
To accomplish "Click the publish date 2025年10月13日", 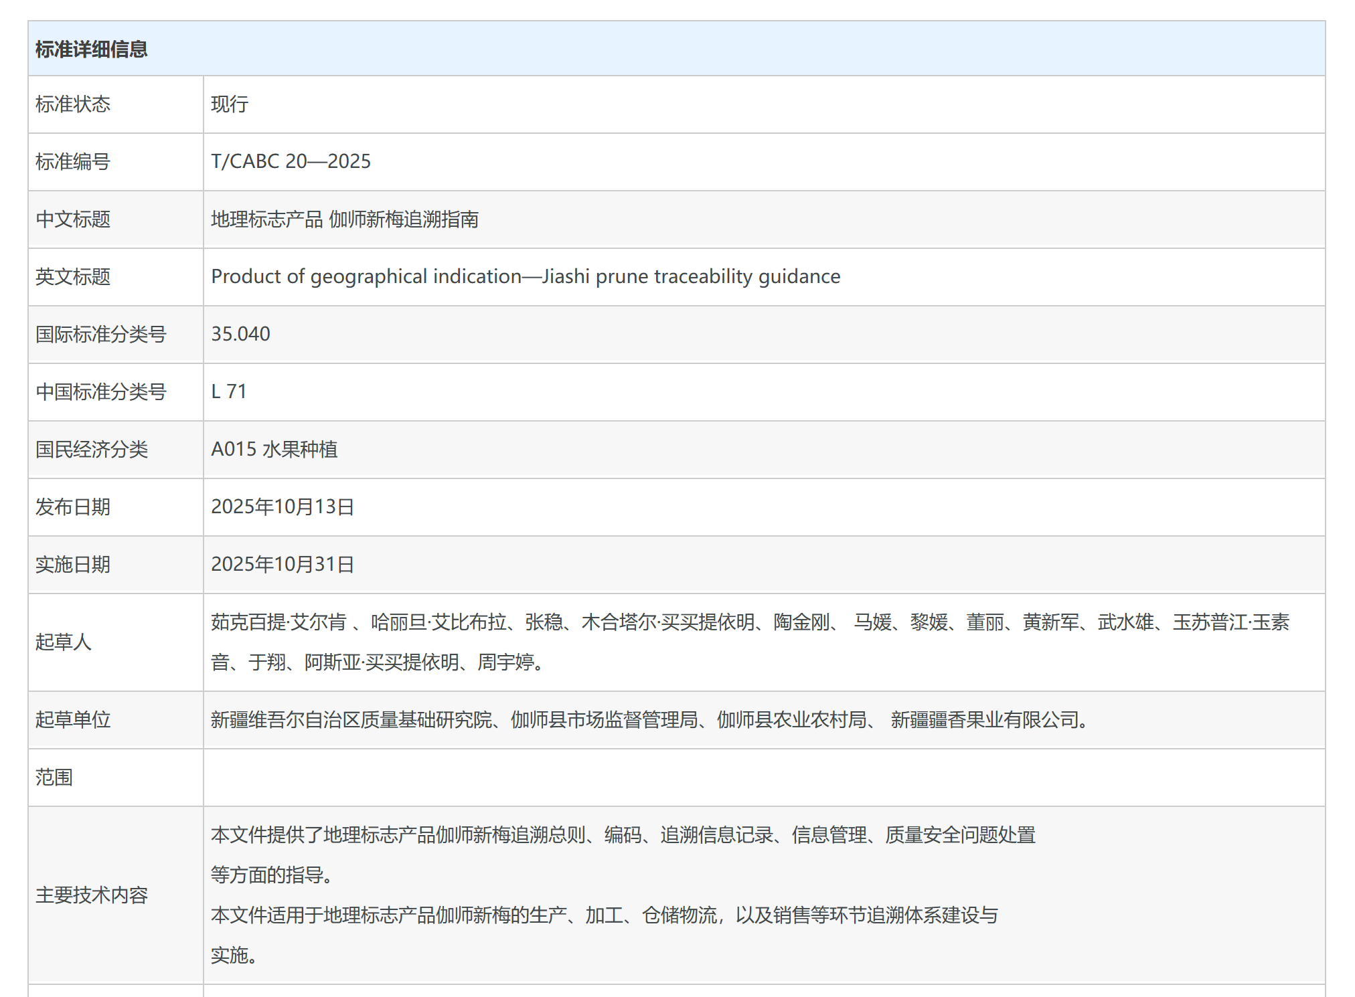I will click(282, 507).
